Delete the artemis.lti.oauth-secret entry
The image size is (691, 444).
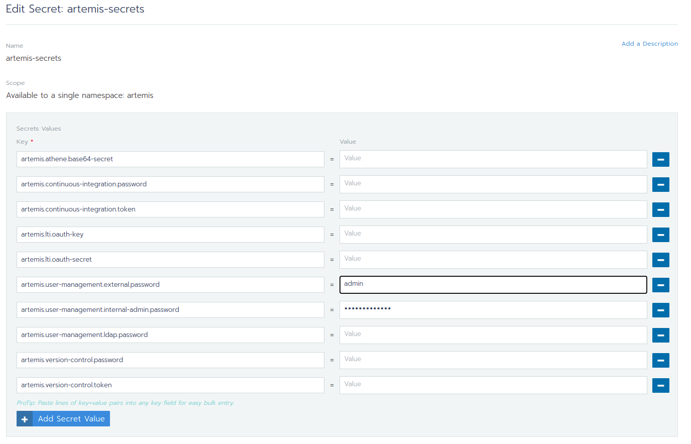[660, 260]
